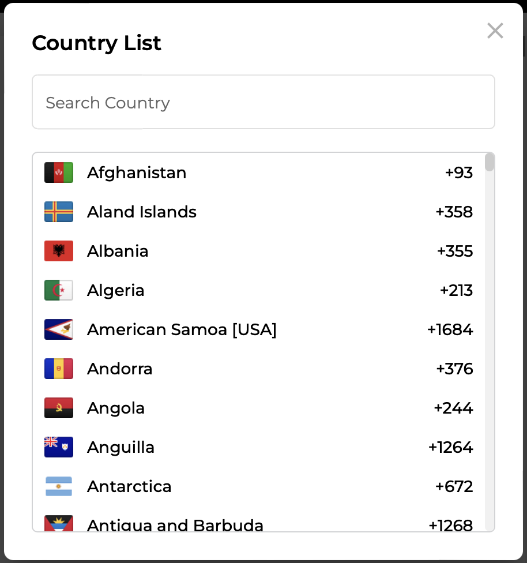Select the Albania flag icon
The width and height of the screenshot is (527, 563).
(59, 251)
